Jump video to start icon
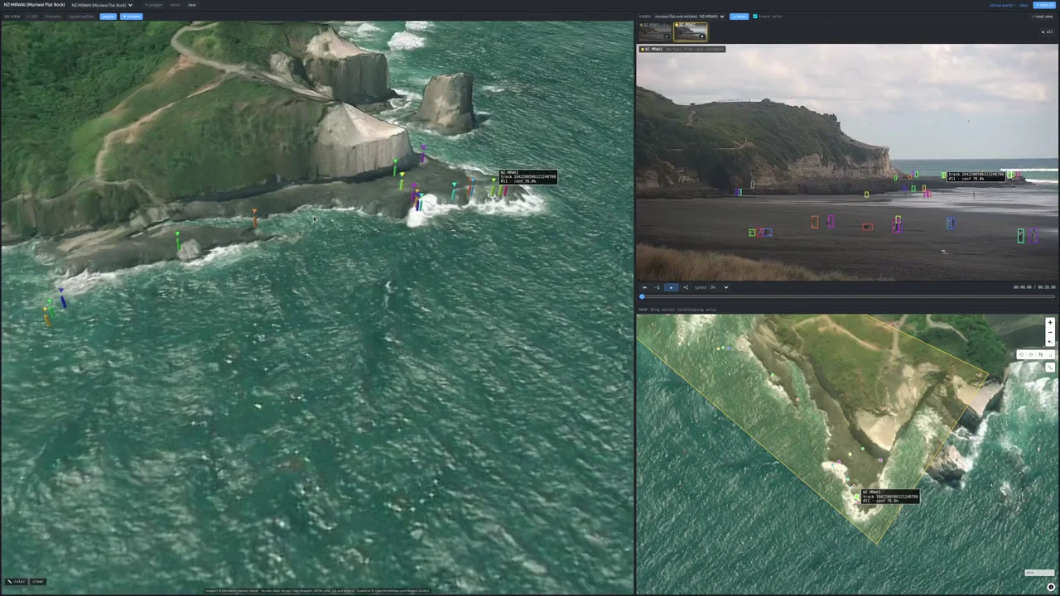1060x596 pixels. [x=644, y=287]
